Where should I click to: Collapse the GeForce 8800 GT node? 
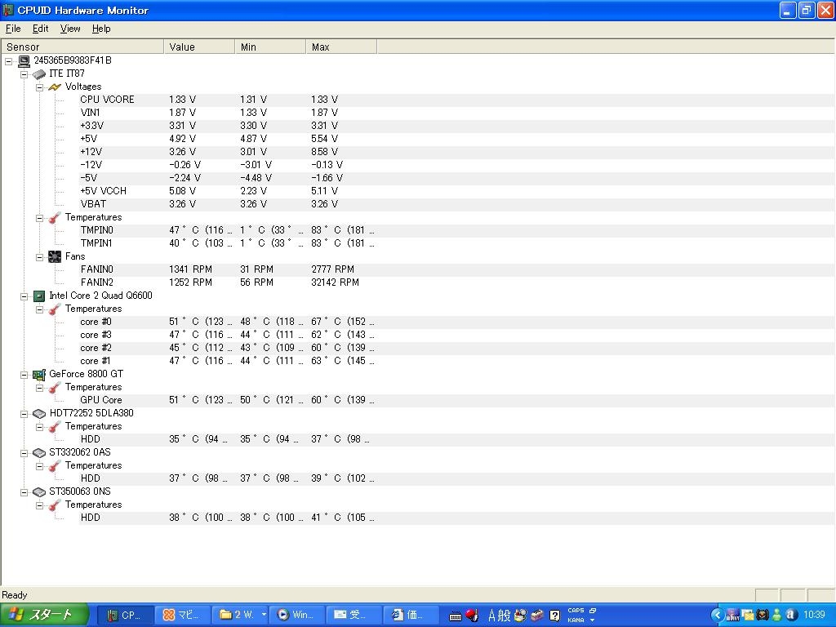(x=24, y=375)
